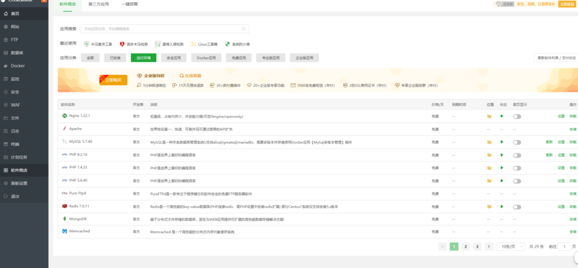
Task: Open the PHP 5.6.40 folder location icon
Action: 489,181
